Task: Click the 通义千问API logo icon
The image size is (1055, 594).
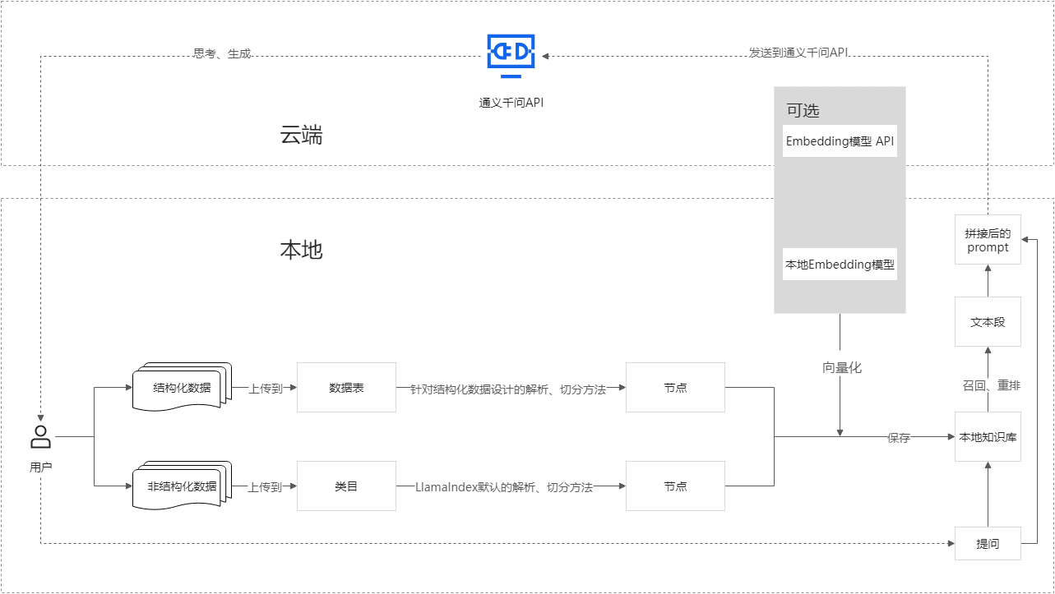Action: point(511,51)
